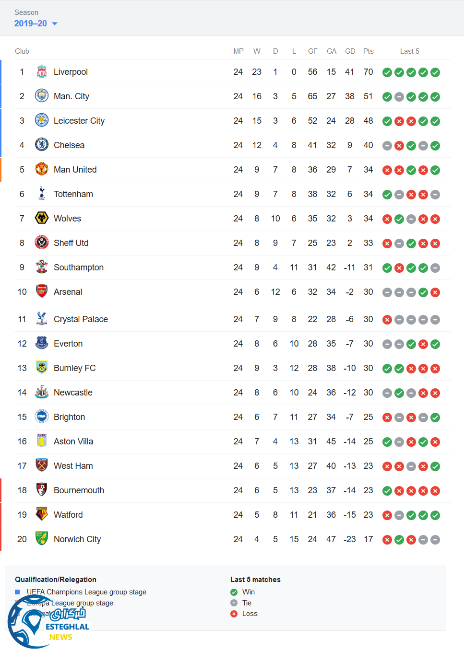Click the Pts column header
464x662 pixels.
click(368, 51)
